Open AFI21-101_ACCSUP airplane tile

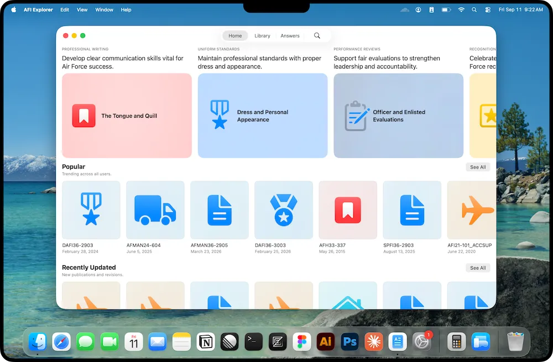click(472, 210)
